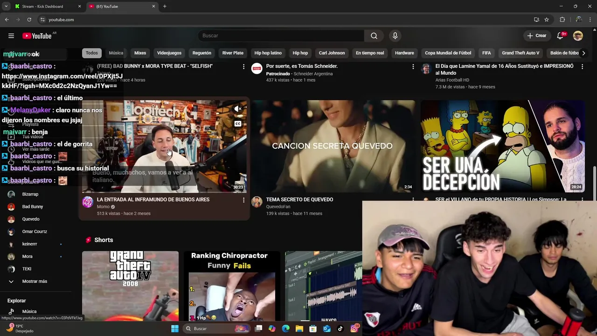Open options for BAD BUNNY x MORA video
This screenshot has width=597, height=336.
click(243, 67)
